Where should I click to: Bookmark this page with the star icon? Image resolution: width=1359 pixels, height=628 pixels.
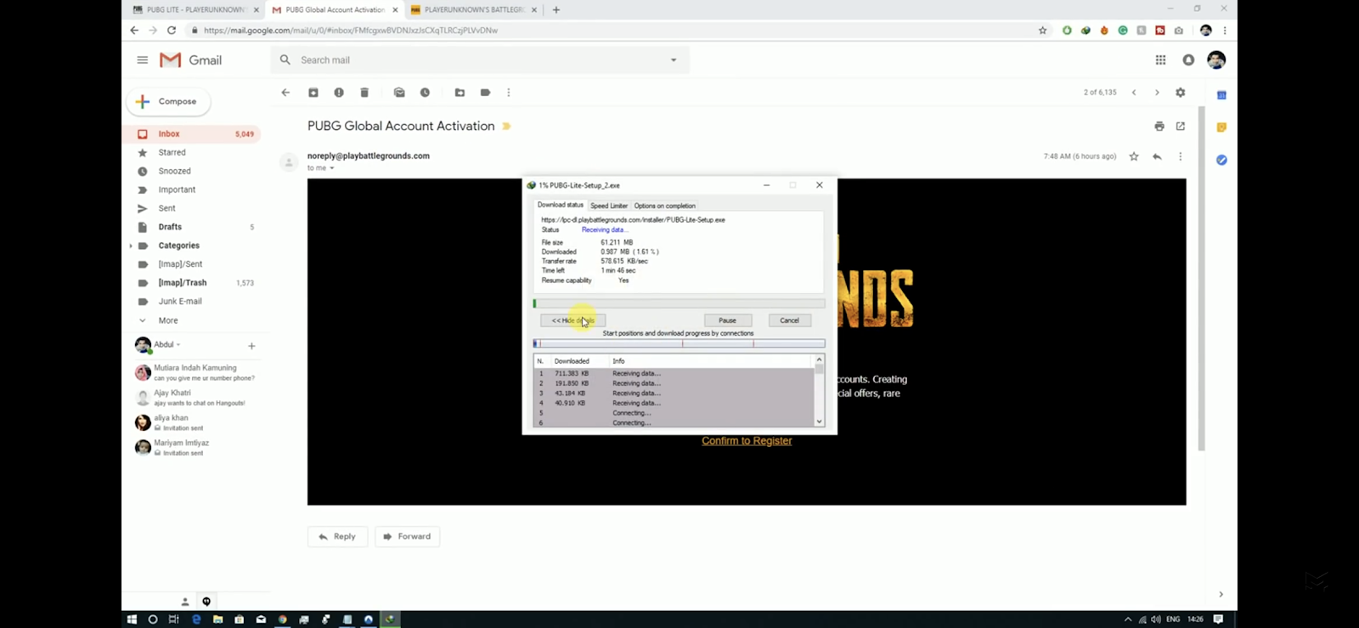pos(1043,31)
